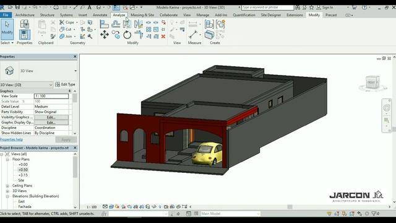Select the Measure Between Two References tool

point(193,35)
